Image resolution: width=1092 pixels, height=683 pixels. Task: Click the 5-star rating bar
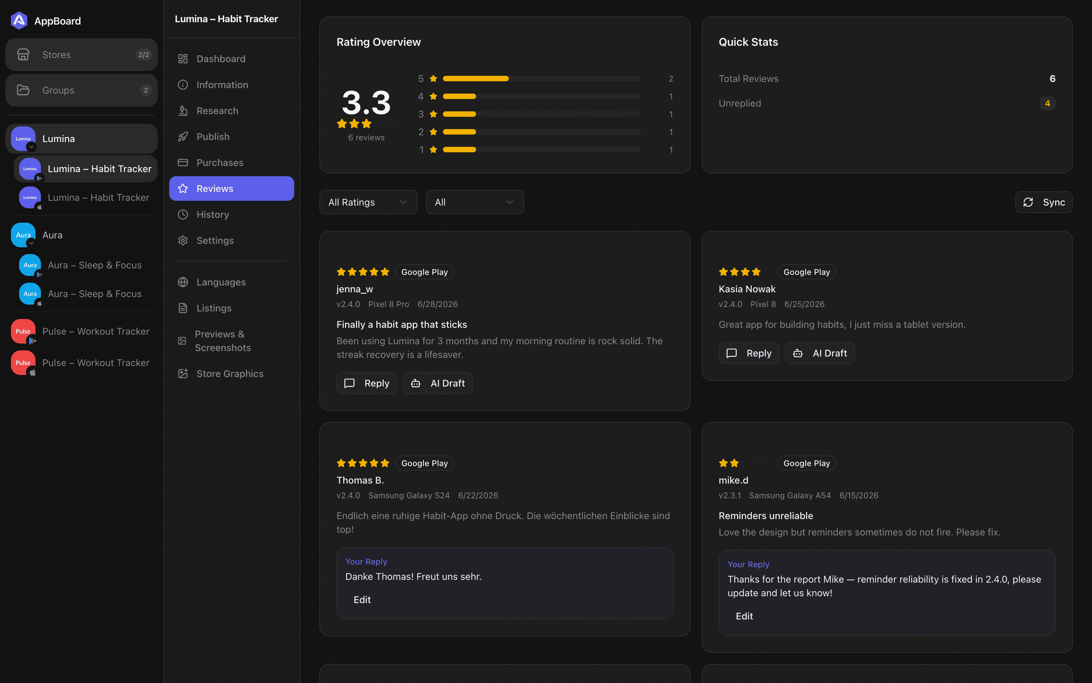542,79
